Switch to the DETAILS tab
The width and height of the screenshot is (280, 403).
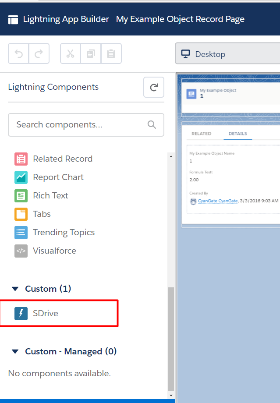pyautogui.click(x=237, y=134)
